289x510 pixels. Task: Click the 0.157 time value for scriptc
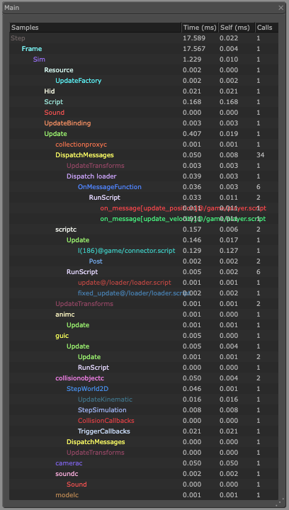click(x=192, y=229)
